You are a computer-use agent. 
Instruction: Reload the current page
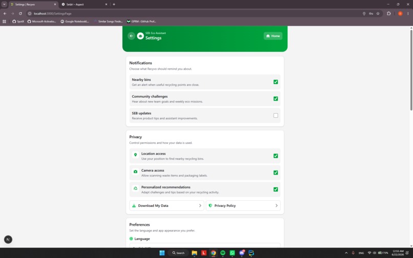[x=20, y=13]
